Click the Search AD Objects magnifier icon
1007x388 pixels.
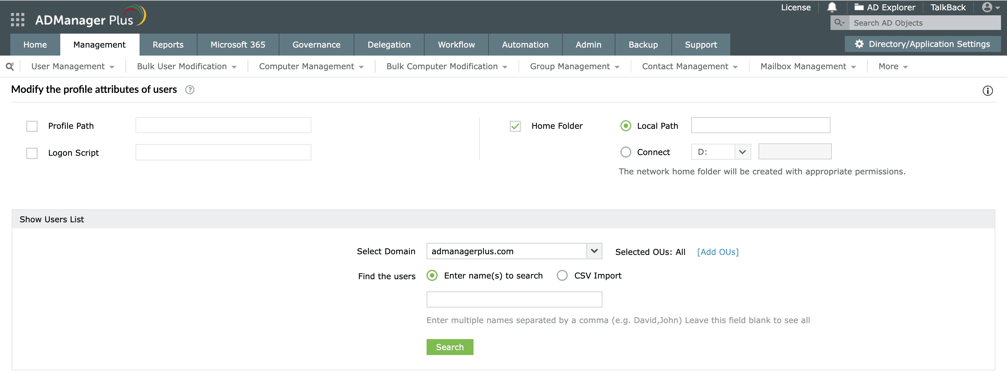point(839,23)
